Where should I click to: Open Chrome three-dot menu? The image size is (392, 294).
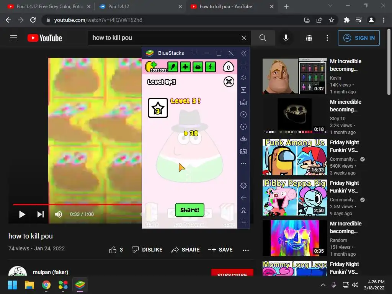384,20
